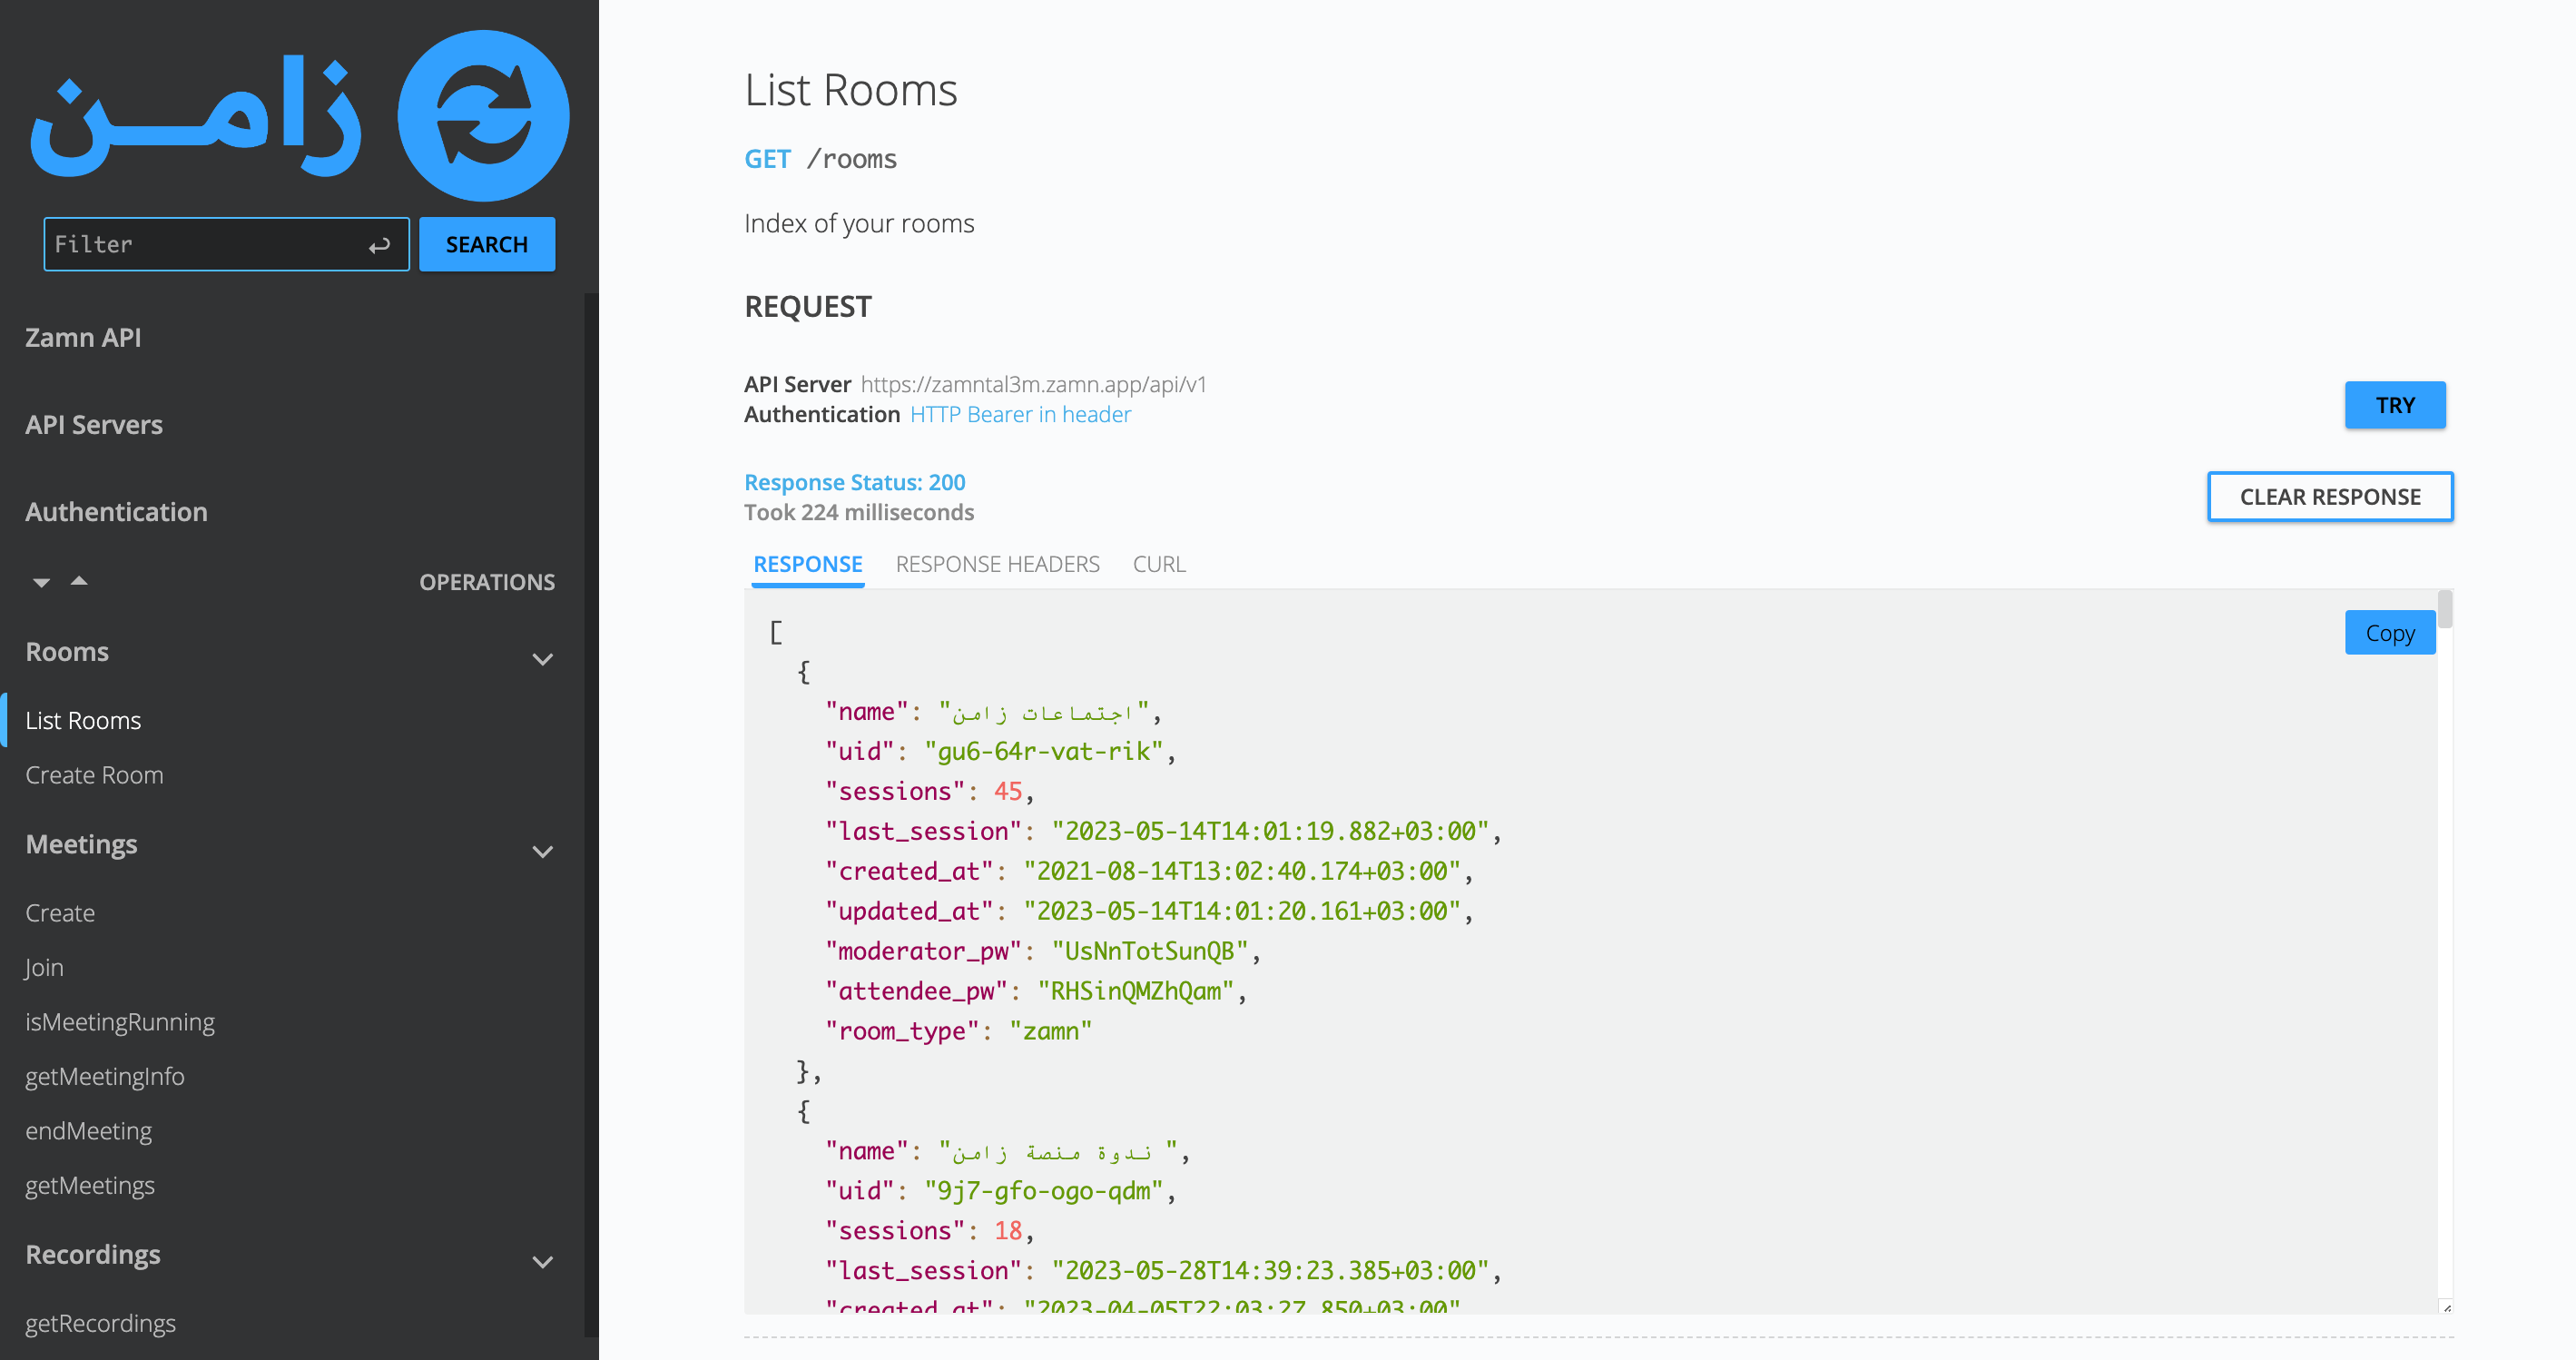Click uid value "9j7-gfo-ogo-qdm"
Image resolution: width=2576 pixels, height=1360 pixels.
tap(1043, 1191)
